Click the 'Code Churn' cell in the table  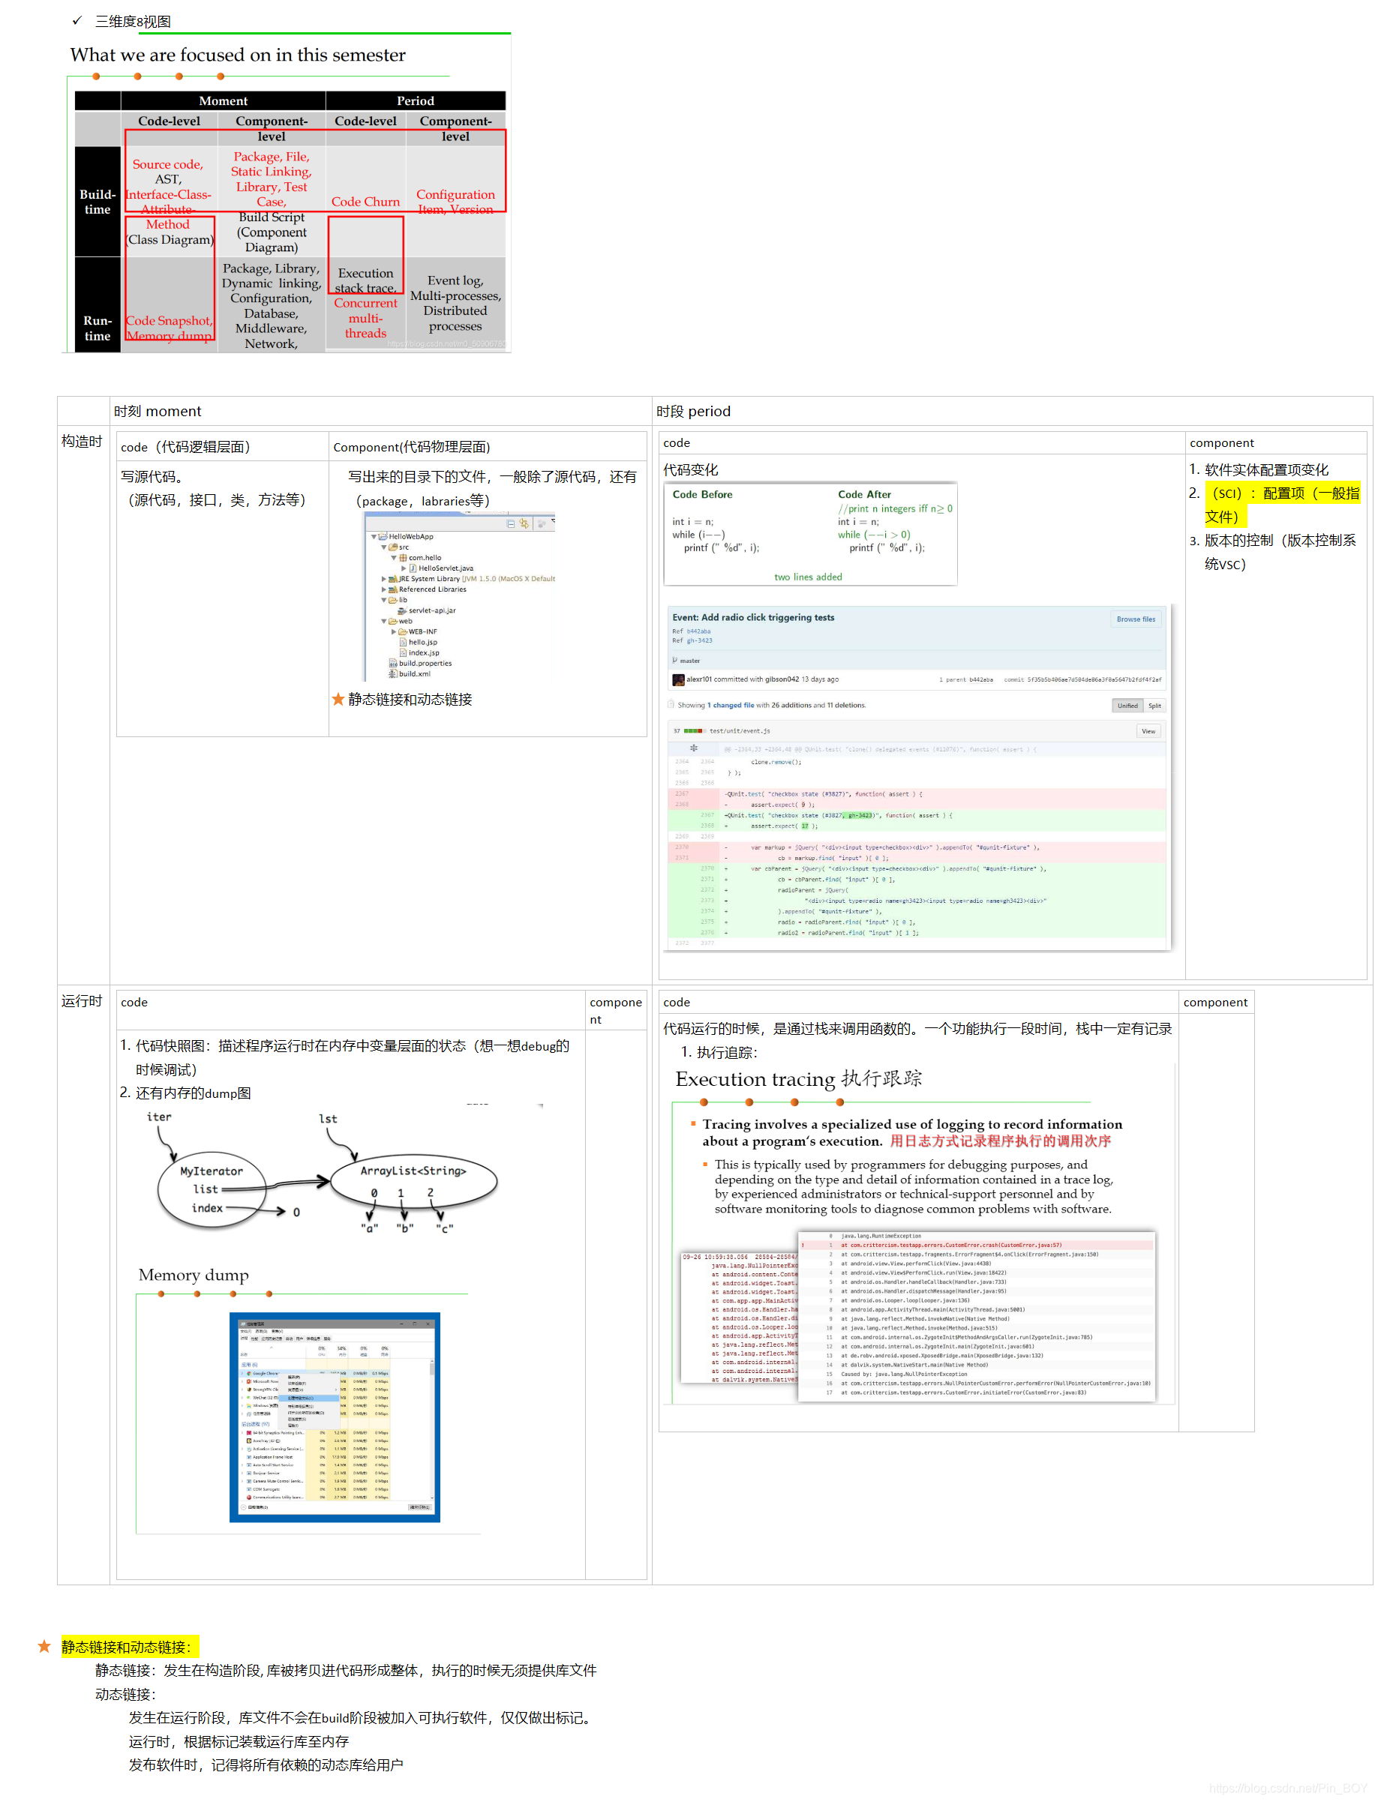365,201
